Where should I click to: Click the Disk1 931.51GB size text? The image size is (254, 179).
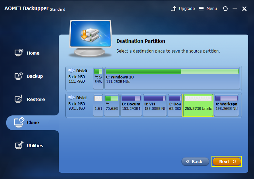[x=77, y=108]
